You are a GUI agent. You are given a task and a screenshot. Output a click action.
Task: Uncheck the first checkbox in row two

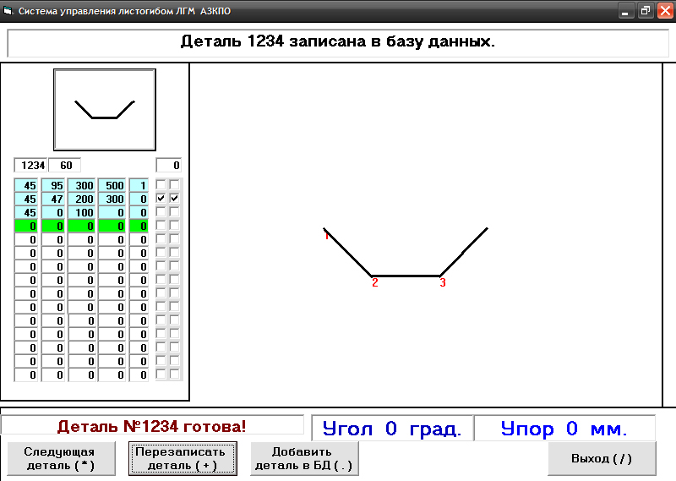161,198
